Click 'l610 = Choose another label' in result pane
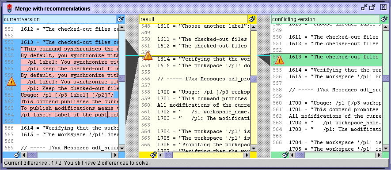The width and height of the screenshot is (391, 170). pyautogui.click(x=204, y=26)
